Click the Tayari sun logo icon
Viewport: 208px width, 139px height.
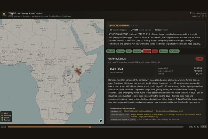click(4, 14)
